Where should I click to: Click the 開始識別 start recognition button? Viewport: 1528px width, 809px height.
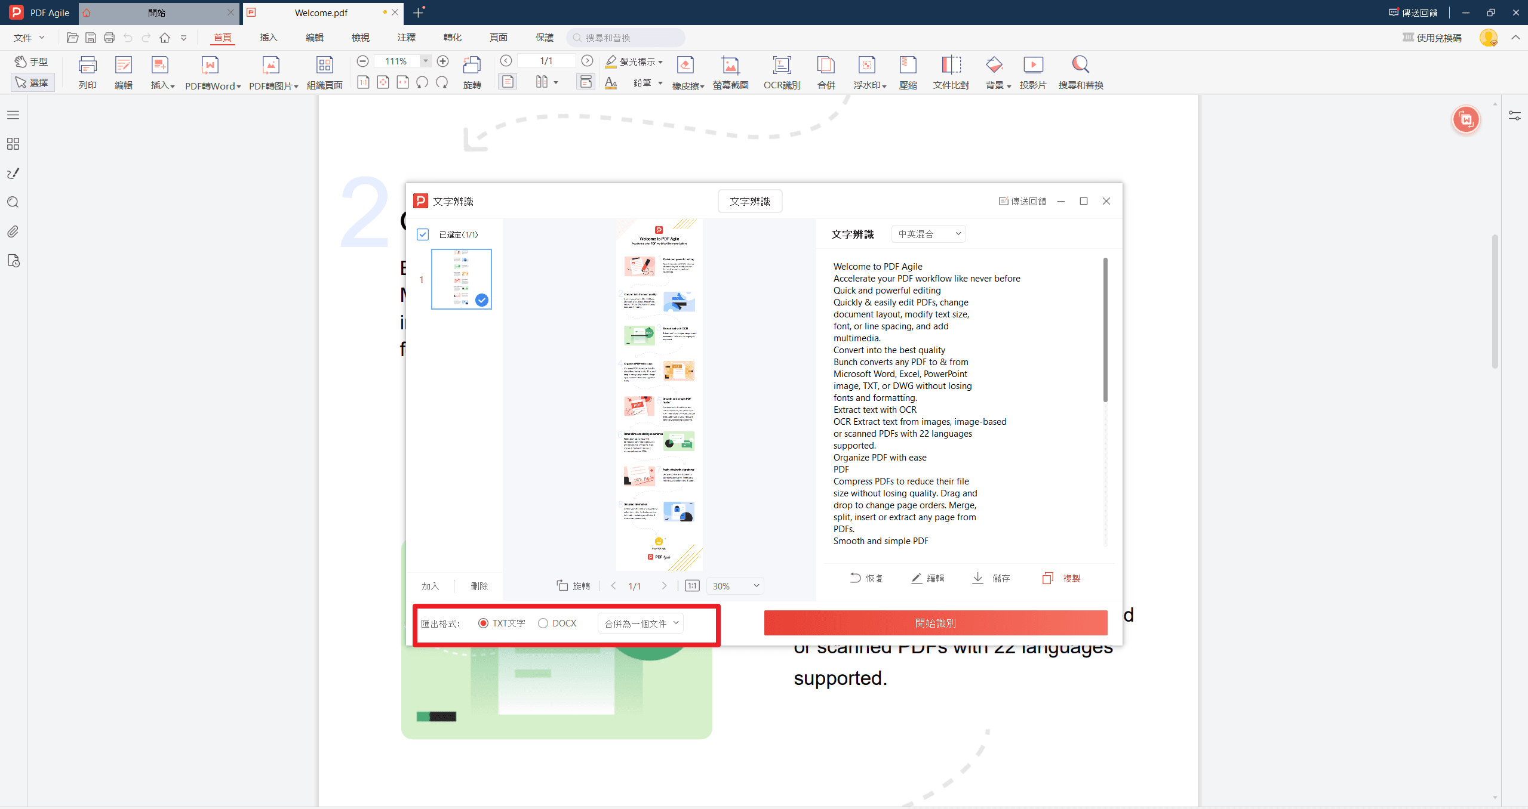click(935, 623)
